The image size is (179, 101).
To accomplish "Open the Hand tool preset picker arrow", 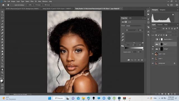I will click(11, 5).
